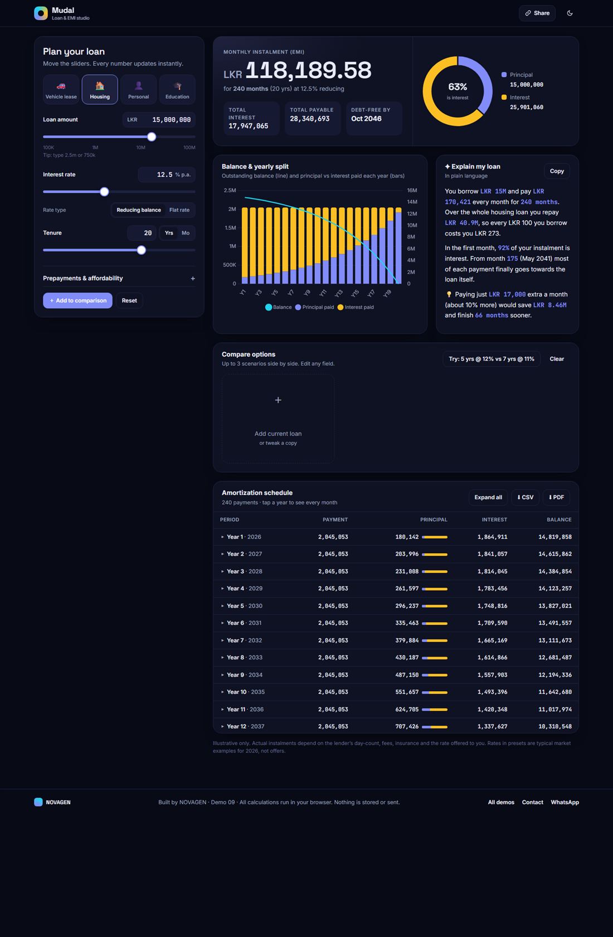Click the Year 12 interest 1,337,627
Viewport: 613px width, 937px height.
pos(492,727)
